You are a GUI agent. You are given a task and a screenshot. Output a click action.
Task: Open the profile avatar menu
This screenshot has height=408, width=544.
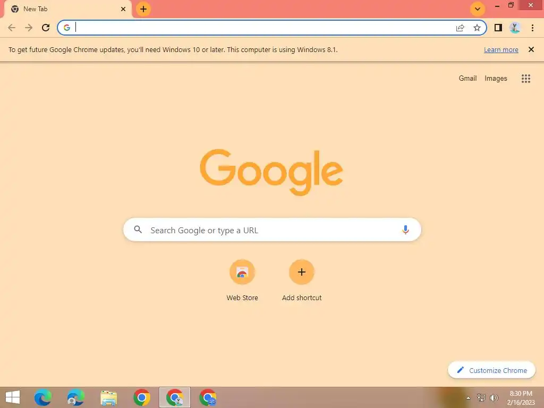tap(515, 28)
